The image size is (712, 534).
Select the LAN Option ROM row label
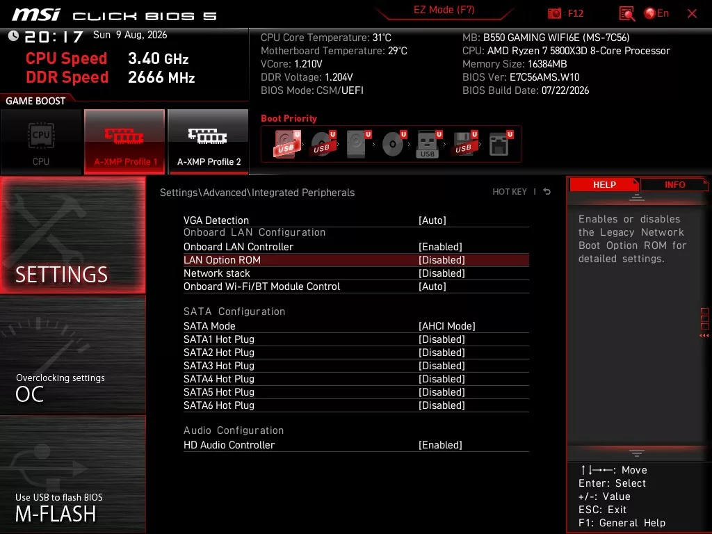(x=222, y=260)
